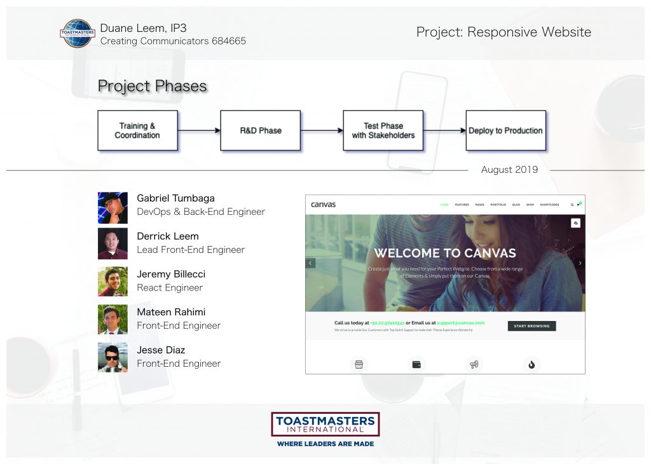Click the storefront icon below the banner
Image resolution: width=651 pixels, height=464 pixels.
coord(359,364)
